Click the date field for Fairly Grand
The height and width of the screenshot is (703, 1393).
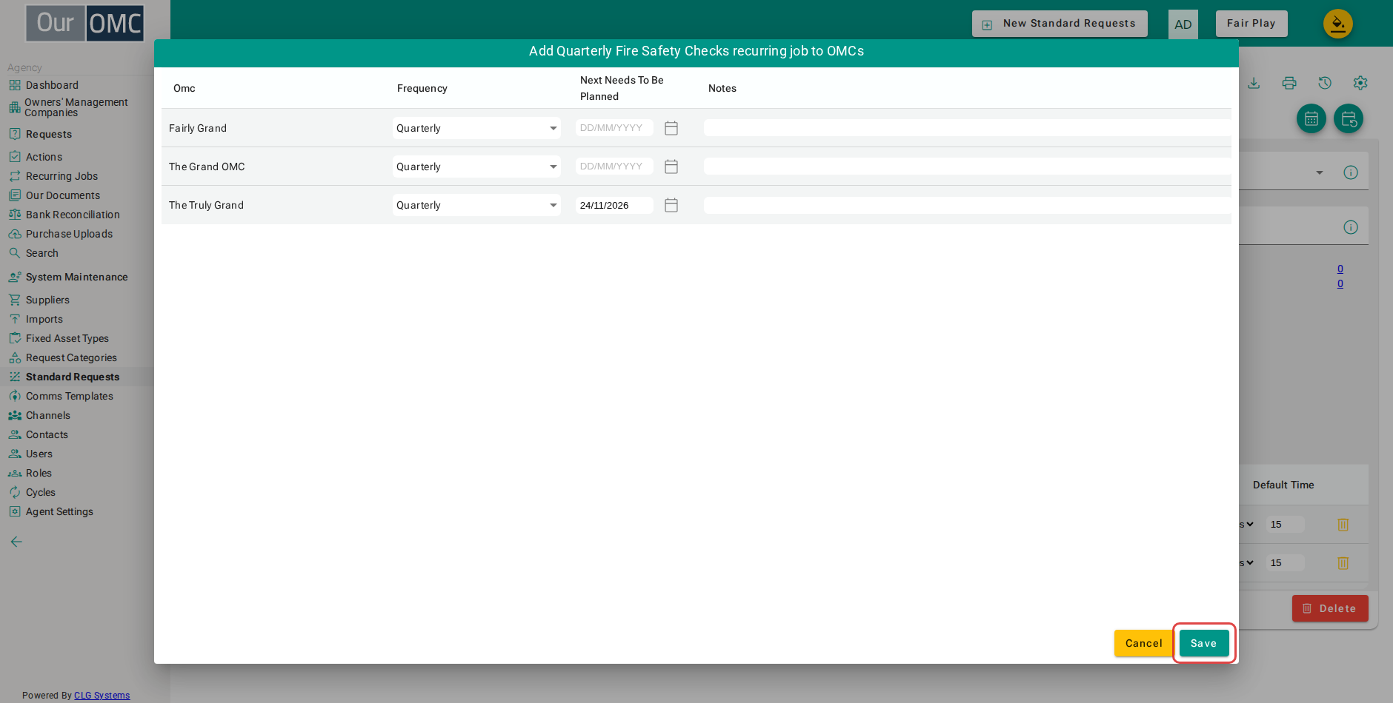614,128
